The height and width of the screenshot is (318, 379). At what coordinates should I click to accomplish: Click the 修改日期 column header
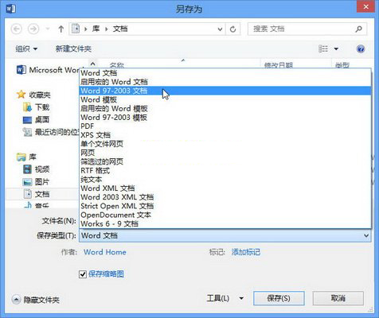pos(279,65)
